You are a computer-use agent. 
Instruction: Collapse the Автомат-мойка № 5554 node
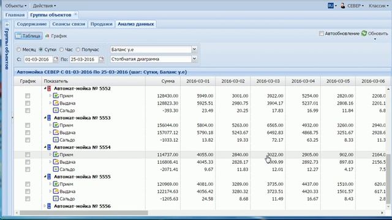(x=45, y=147)
